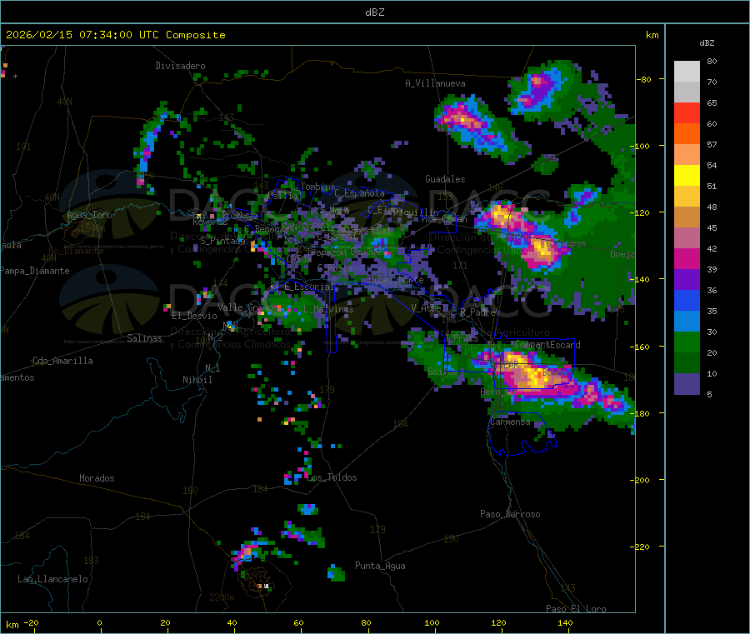Screen dimensions: 750x634
Task: Click the 140 km horizontal axis tick
Action: (x=565, y=622)
